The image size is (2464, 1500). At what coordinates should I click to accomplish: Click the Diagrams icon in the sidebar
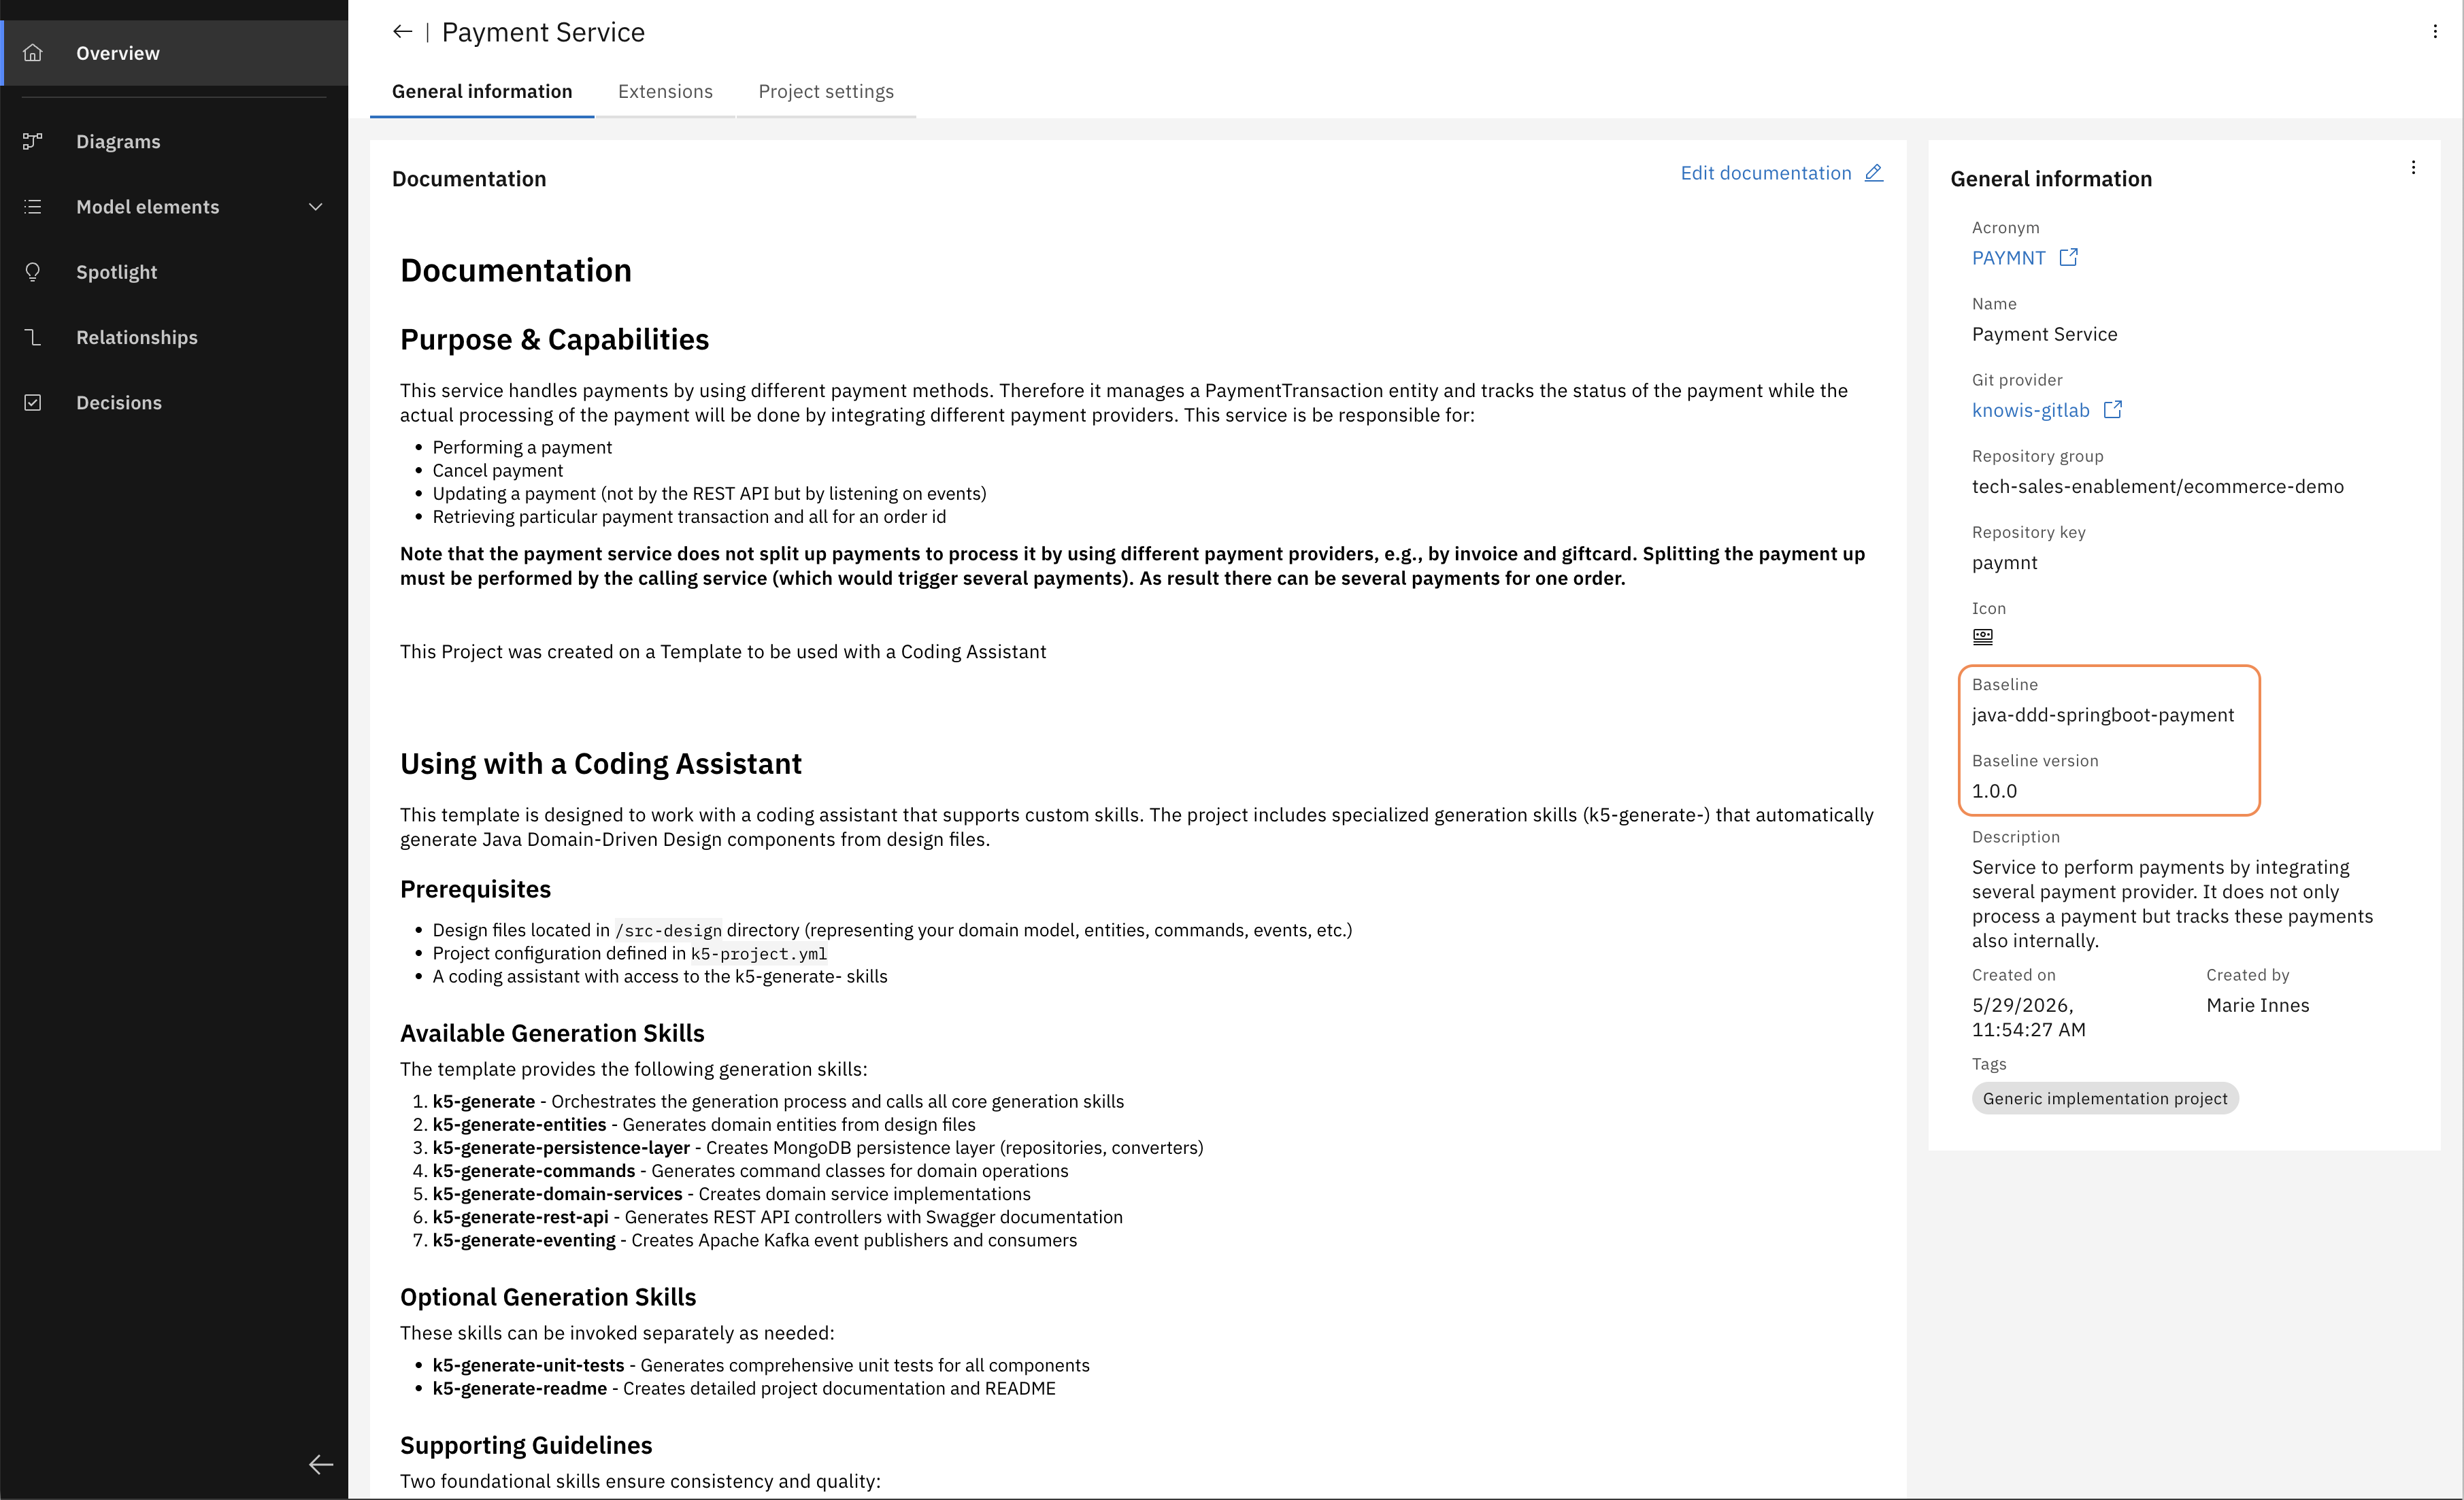pos(33,141)
